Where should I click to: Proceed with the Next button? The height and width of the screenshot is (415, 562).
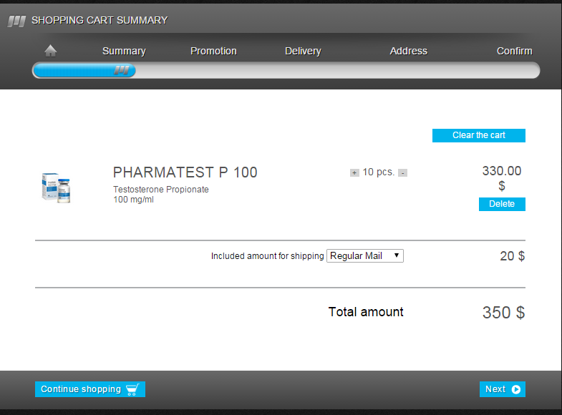tap(502, 389)
